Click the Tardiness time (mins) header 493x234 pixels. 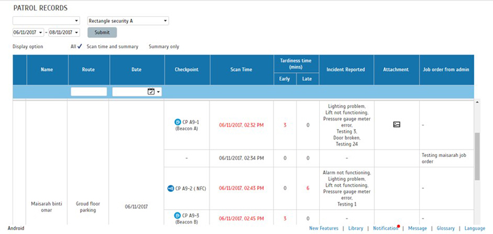point(296,64)
